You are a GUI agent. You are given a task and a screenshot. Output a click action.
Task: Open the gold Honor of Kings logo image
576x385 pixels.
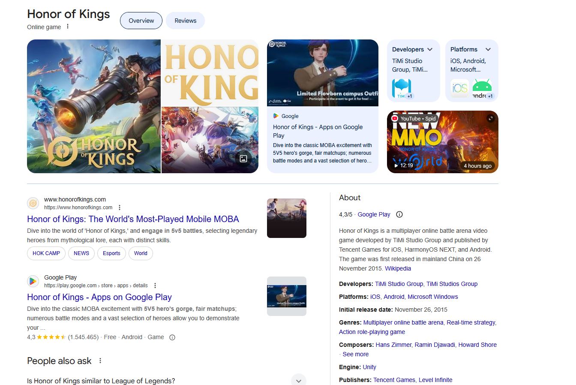point(210,73)
